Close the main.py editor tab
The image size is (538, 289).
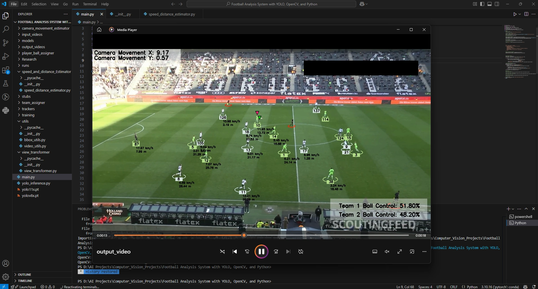coord(102,14)
